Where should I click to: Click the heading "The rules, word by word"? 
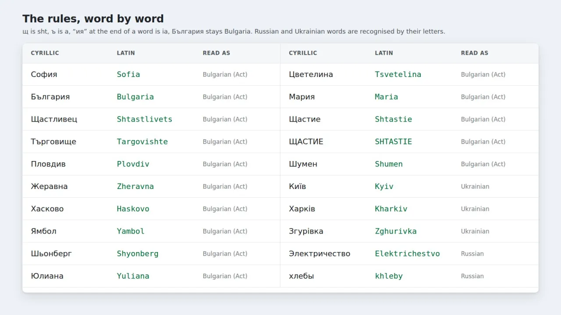93,19
